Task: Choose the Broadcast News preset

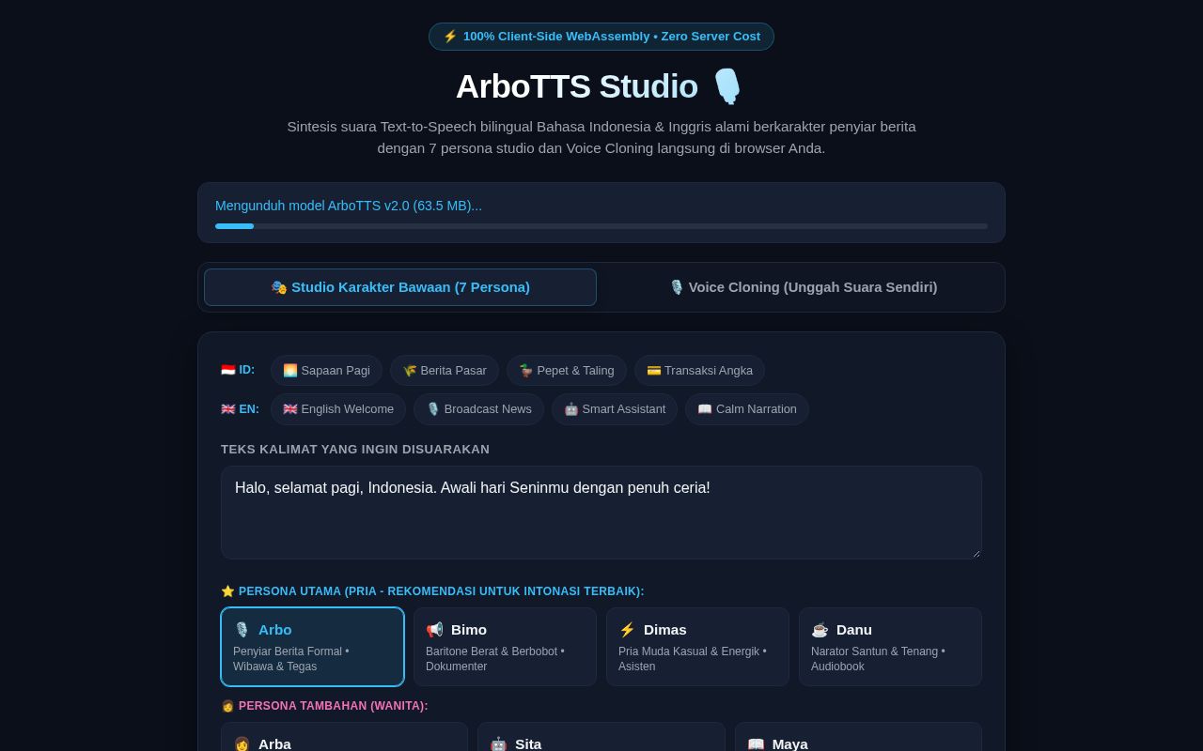Action: coord(478,409)
